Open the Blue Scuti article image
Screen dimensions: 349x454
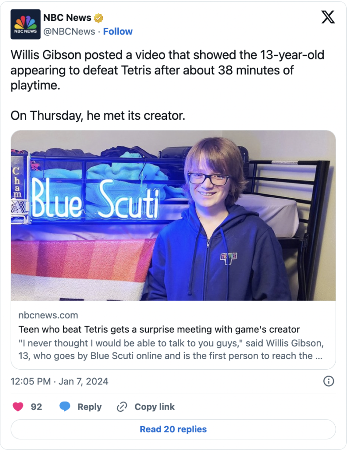click(173, 215)
